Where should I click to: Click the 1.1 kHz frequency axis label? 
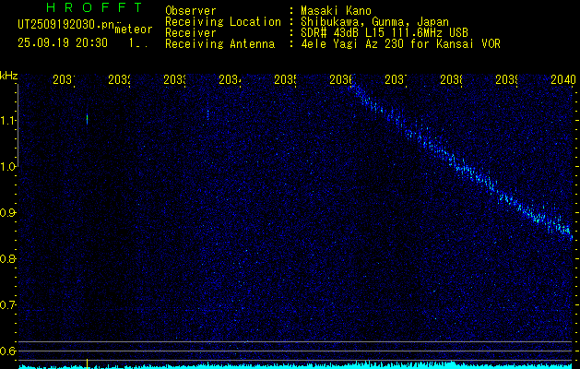pos(8,121)
